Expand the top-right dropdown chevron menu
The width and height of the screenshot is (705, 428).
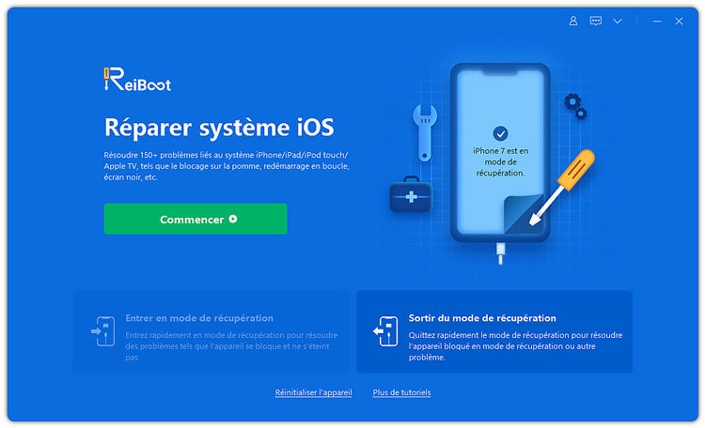coord(618,21)
